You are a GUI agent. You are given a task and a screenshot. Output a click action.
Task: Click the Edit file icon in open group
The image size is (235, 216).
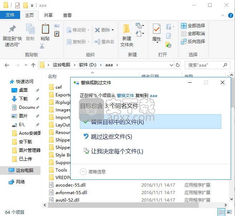coord(168,36)
